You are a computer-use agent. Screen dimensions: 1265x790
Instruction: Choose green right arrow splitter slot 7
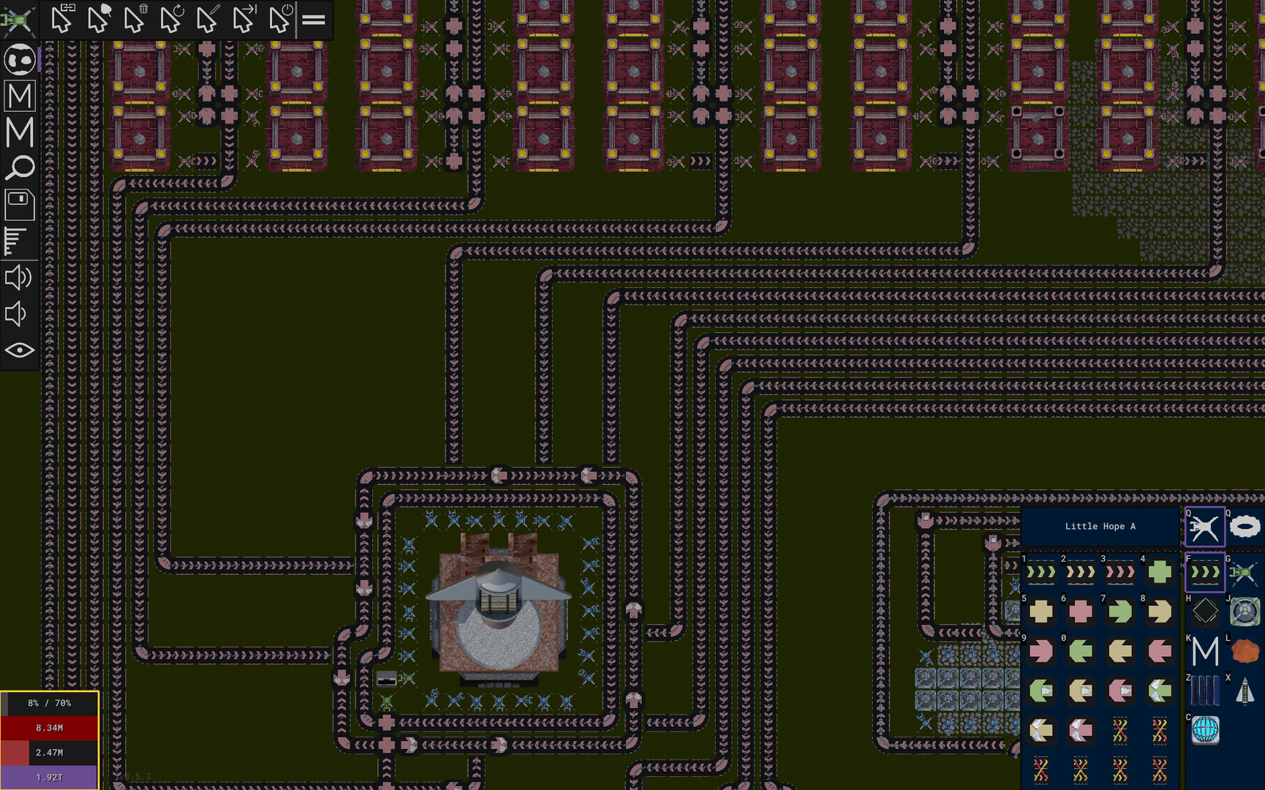coord(1119,612)
